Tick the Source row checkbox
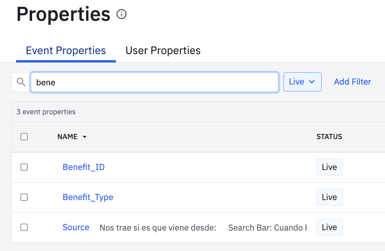The height and width of the screenshot is (251, 385). point(24,227)
